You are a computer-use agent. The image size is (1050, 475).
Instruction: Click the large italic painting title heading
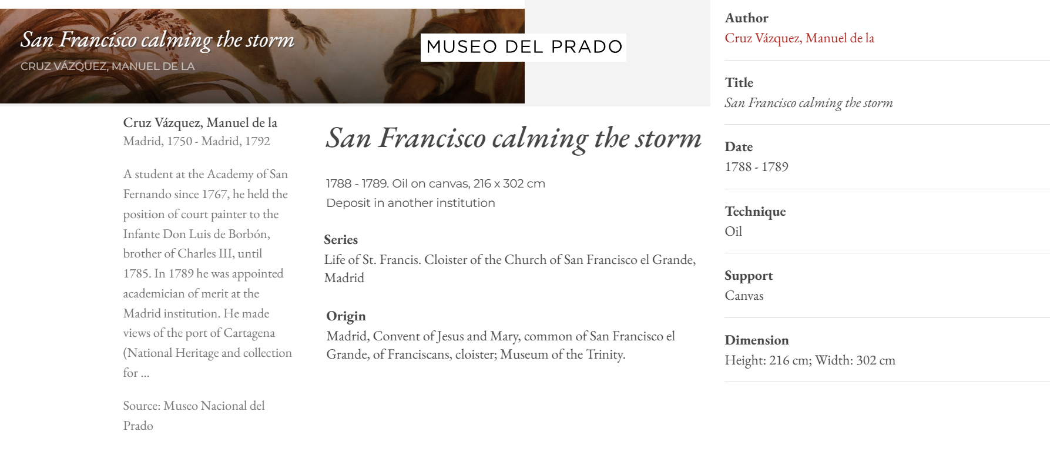pos(513,139)
